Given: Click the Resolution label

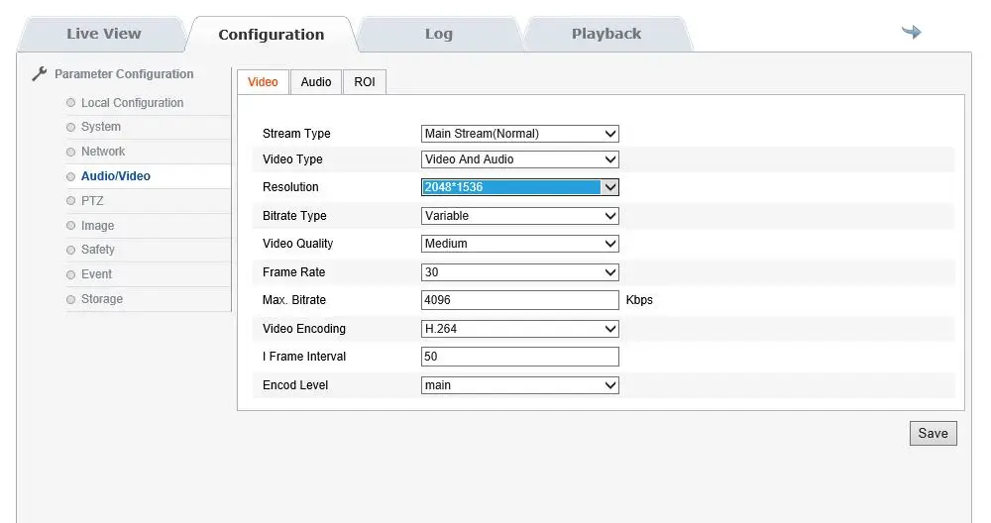Looking at the screenshot, I should point(290,187).
